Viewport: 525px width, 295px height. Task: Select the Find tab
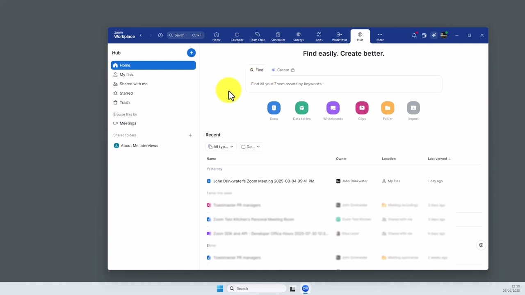[257, 70]
